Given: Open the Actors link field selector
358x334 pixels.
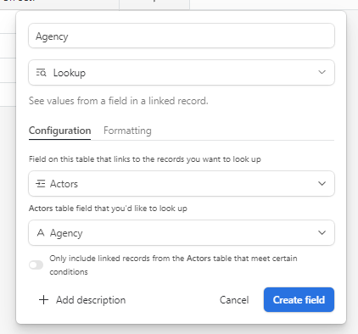Looking at the screenshot, I should point(182,184).
